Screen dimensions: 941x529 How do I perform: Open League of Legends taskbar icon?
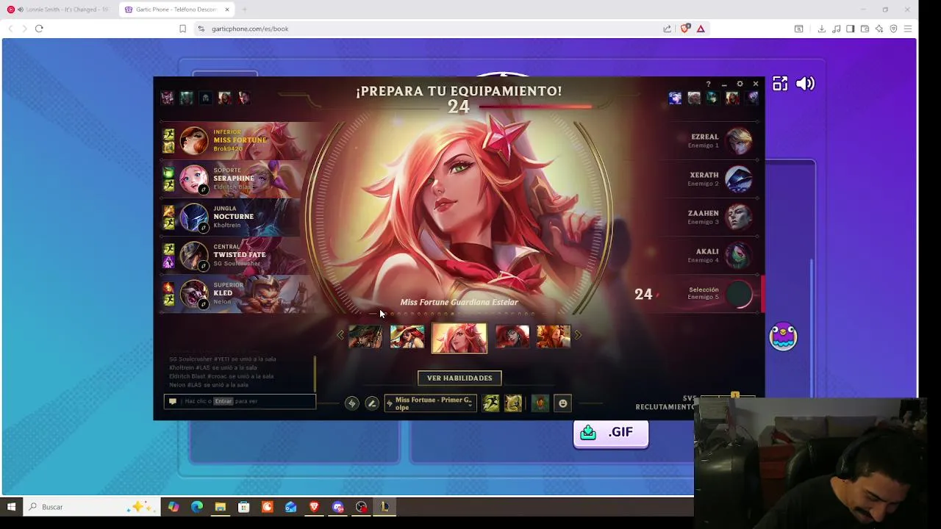[x=384, y=507]
